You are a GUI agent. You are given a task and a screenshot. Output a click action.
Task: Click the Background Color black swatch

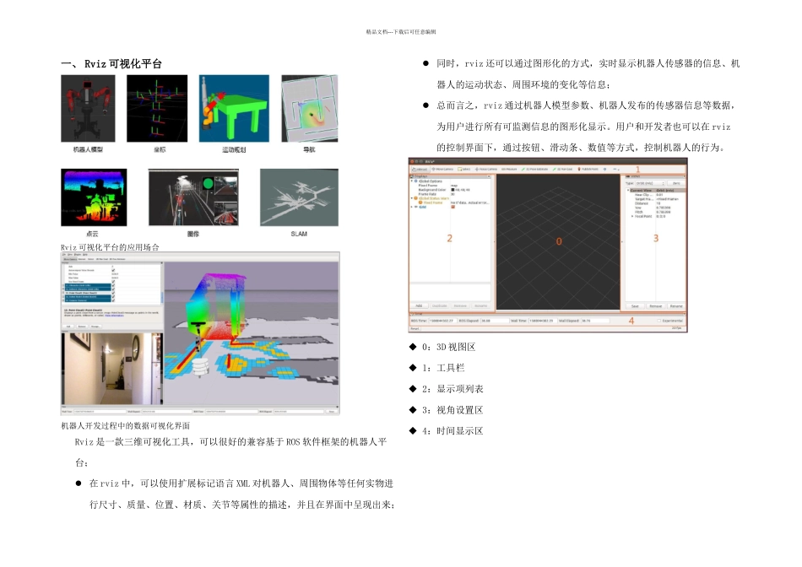(452, 190)
